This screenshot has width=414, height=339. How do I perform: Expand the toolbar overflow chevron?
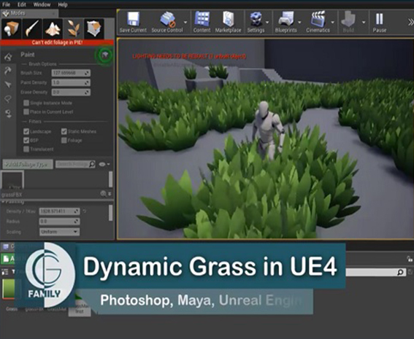point(410,23)
